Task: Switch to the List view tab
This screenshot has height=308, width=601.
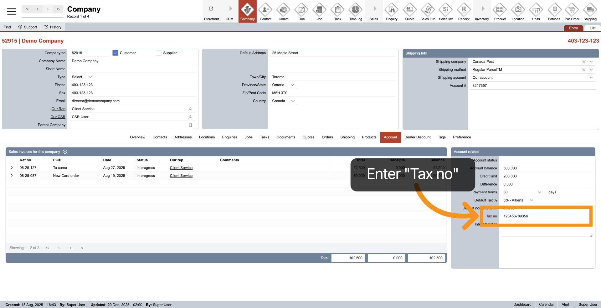Action: [592, 28]
